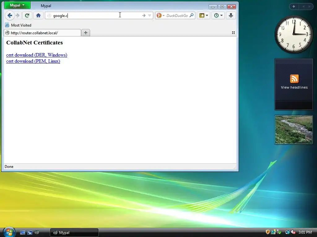Click the Go arrow in address bar
The width and height of the screenshot is (317, 237).
(144, 15)
